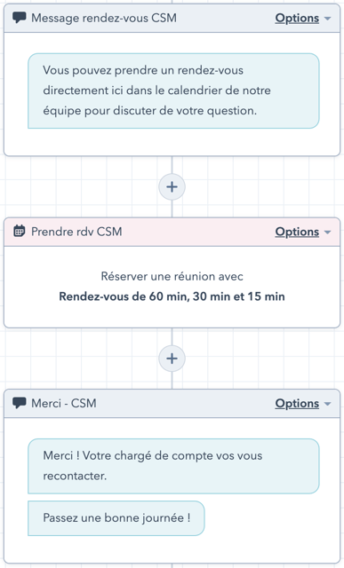Click the 'Réserver une réunion avec' label

tap(172, 276)
